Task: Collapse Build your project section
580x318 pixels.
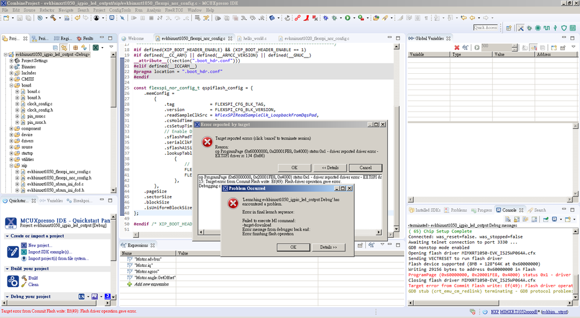Action: 7,269
